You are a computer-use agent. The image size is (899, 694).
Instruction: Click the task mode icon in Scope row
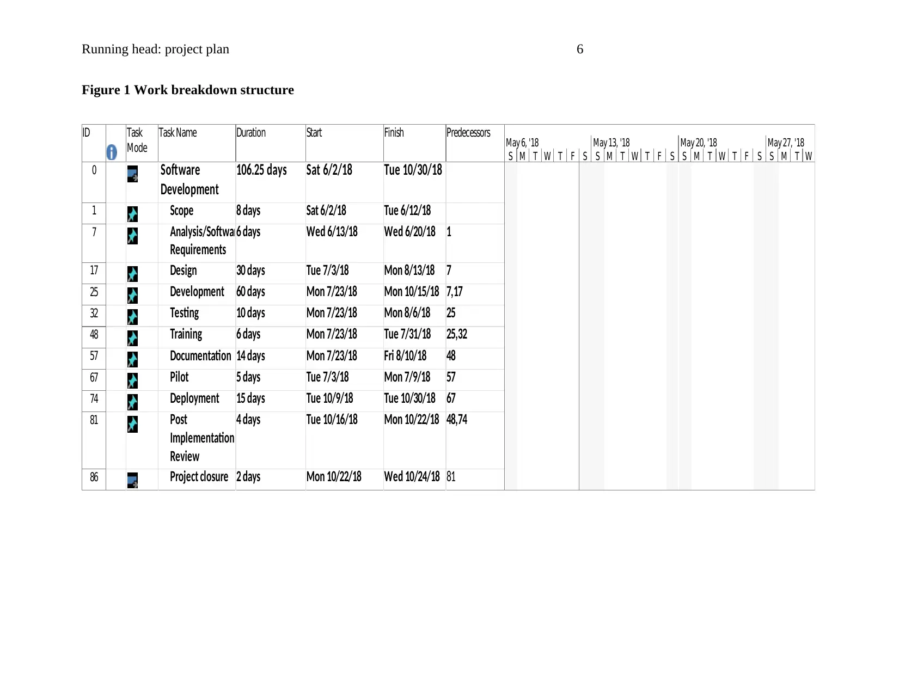pos(132,214)
